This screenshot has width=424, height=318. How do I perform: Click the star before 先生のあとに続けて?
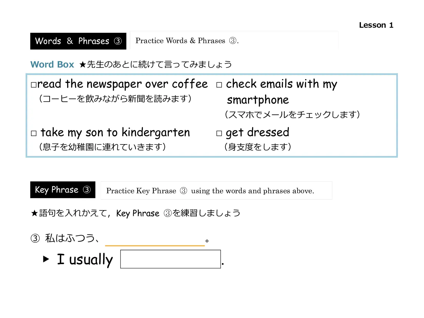point(82,64)
